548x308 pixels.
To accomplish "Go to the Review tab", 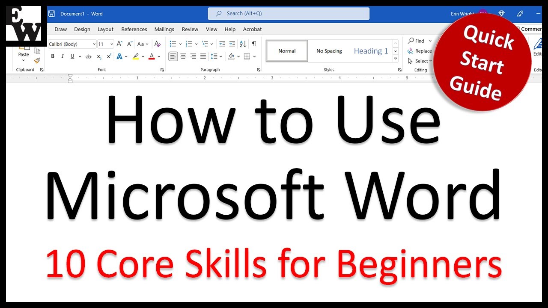I will 190,29.
